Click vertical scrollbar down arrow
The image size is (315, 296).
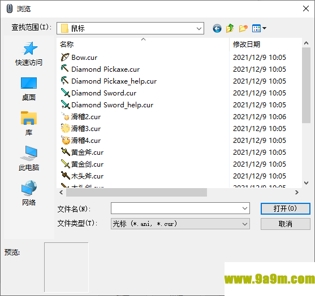click(306, 183)
